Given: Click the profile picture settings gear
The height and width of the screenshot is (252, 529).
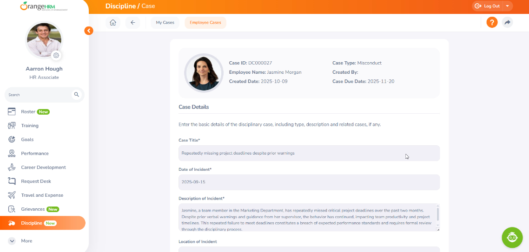Looking at the screenshot, I should [x=56, y=55].
